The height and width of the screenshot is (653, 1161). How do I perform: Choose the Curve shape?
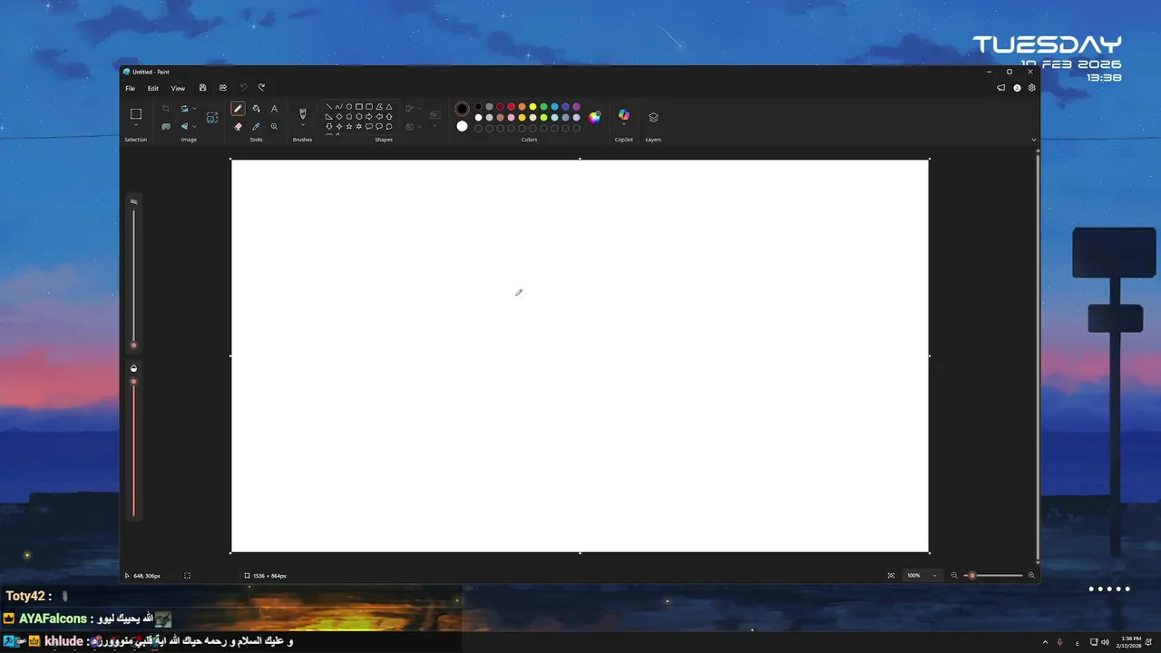[339, 106]
